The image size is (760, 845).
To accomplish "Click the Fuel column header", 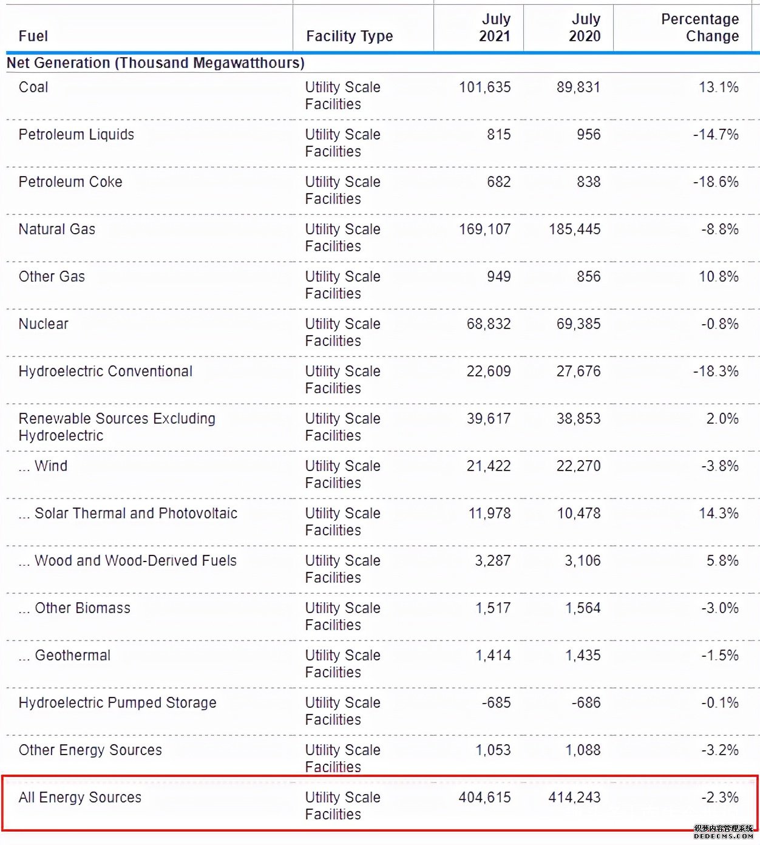I will pos(33,36).
